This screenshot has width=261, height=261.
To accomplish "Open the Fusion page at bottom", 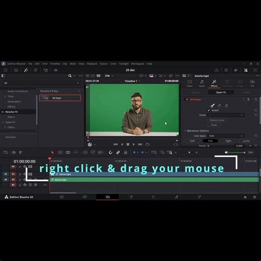I will pyautogui.click(x=130, y=197).
